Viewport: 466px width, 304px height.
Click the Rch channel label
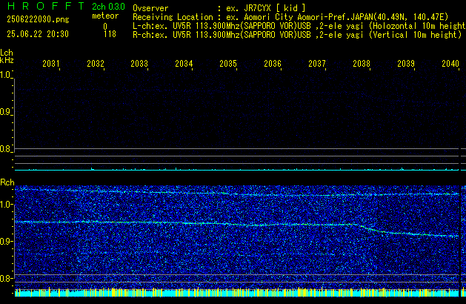[x=7, y=182]
